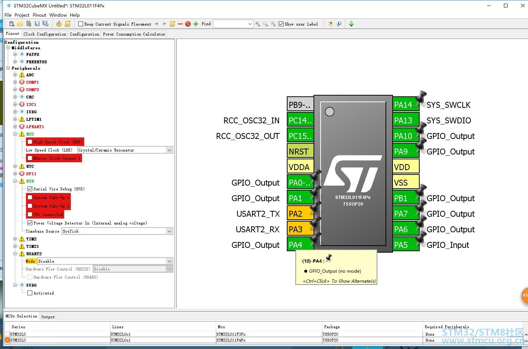Screen dimensions: 528x349
Task: Click the NRST pin on the chip
Action: pyautogui.click(x=301, y=152)
